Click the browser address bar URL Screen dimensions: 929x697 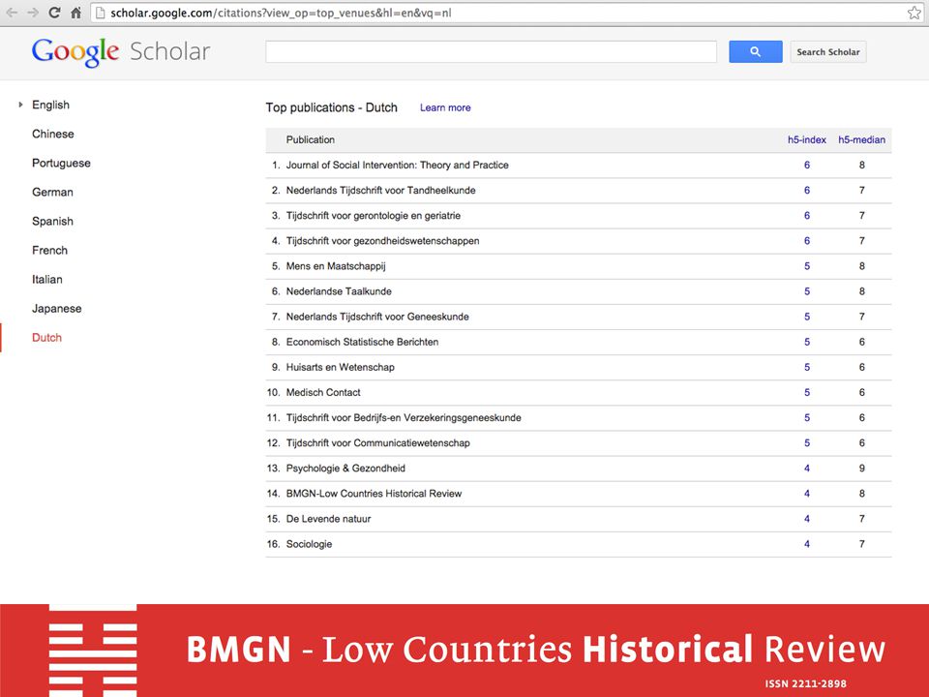(x=281, y=13)
